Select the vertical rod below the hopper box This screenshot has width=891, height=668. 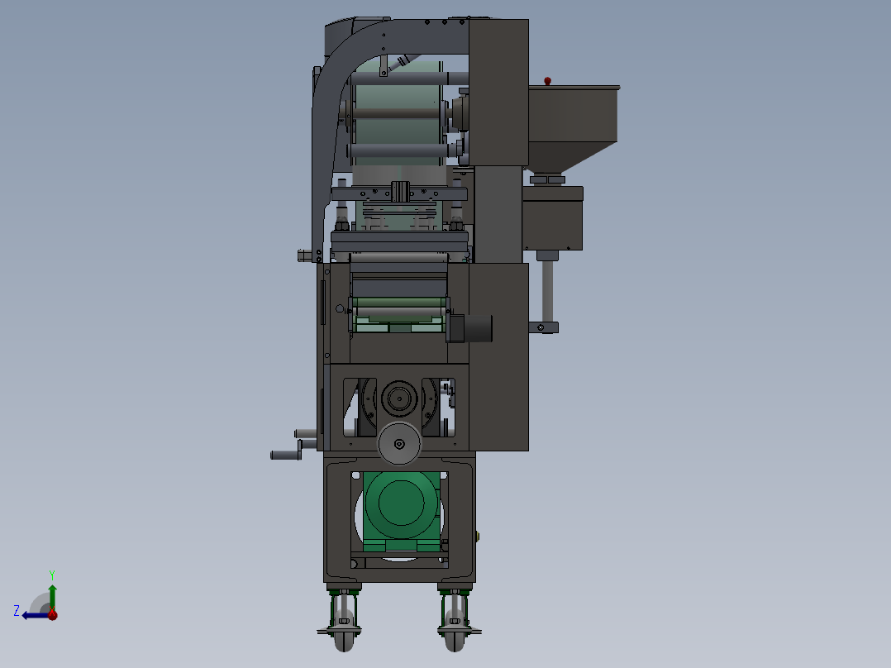point(547,290)
